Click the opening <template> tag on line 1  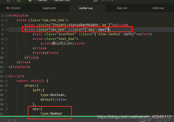[x=19, y=16]
